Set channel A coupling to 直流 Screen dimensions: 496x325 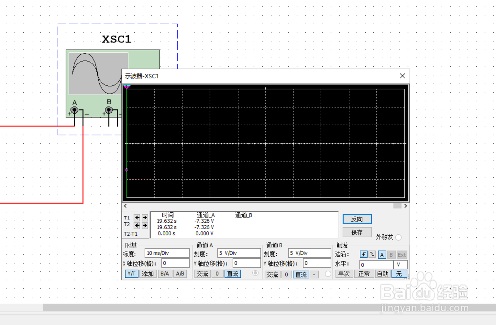click(x=233, y=274)
